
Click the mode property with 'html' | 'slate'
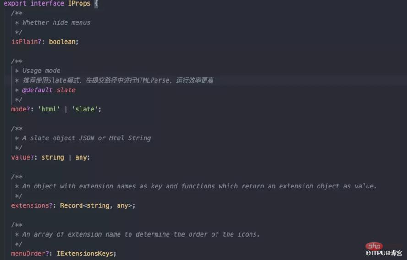click(x=56, y=109)
